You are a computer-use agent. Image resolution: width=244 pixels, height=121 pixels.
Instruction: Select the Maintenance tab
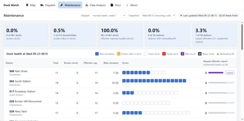70,5
